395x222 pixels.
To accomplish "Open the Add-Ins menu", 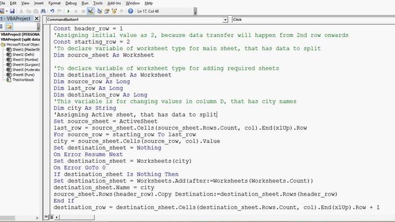I will point(114,3).
